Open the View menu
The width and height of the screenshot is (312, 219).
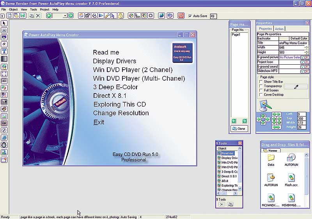24,9
